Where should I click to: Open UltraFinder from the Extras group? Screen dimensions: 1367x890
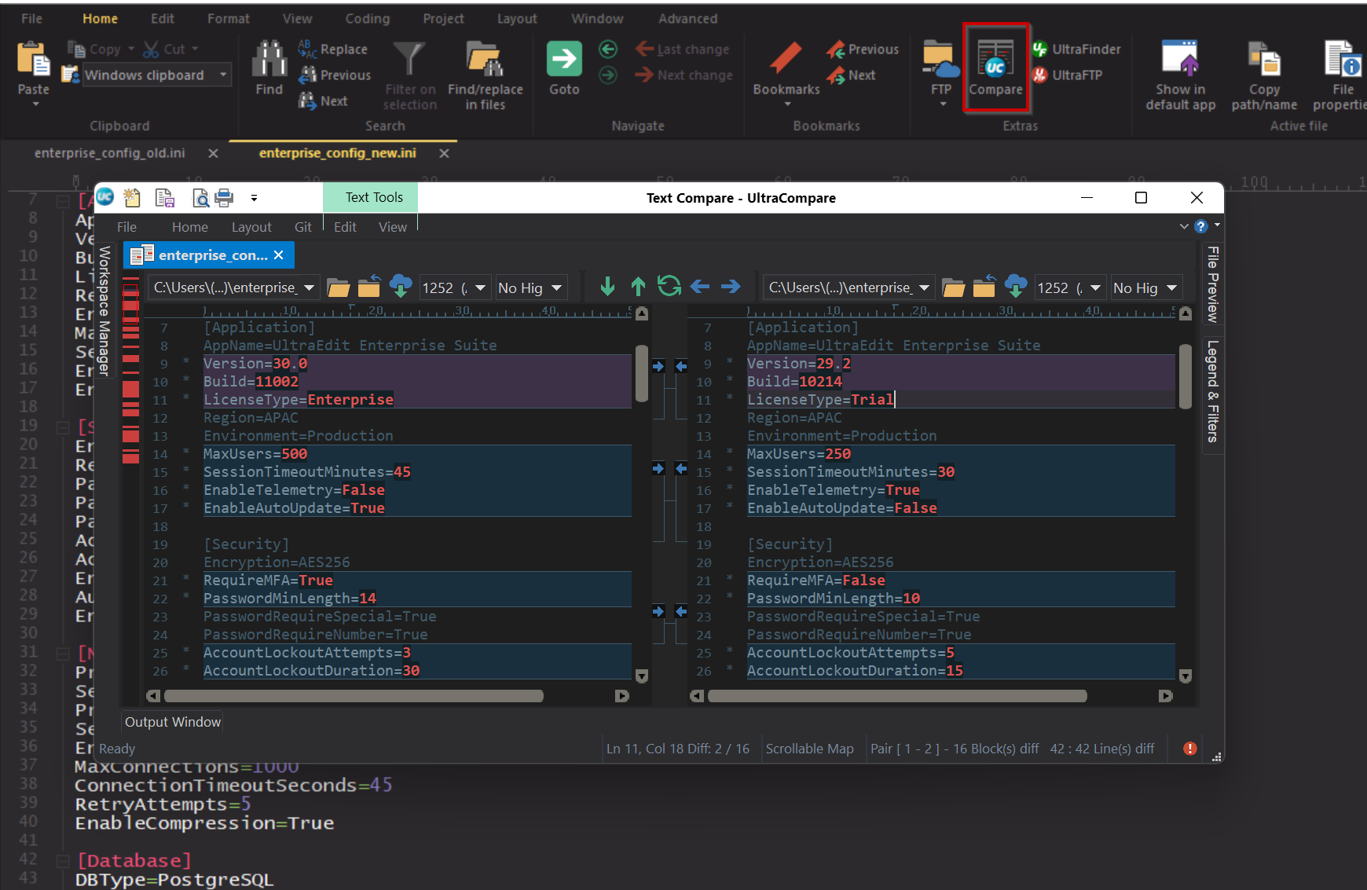click(x=1077, y=49)
